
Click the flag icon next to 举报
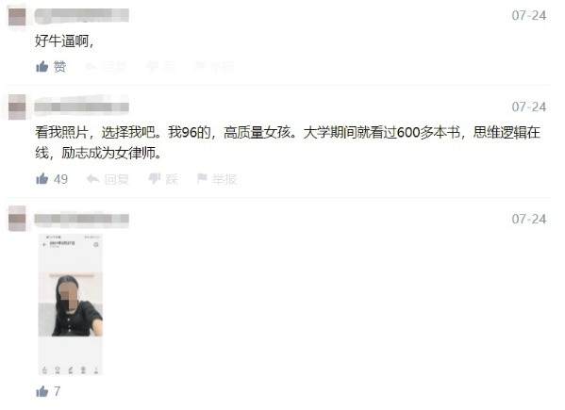202,178
